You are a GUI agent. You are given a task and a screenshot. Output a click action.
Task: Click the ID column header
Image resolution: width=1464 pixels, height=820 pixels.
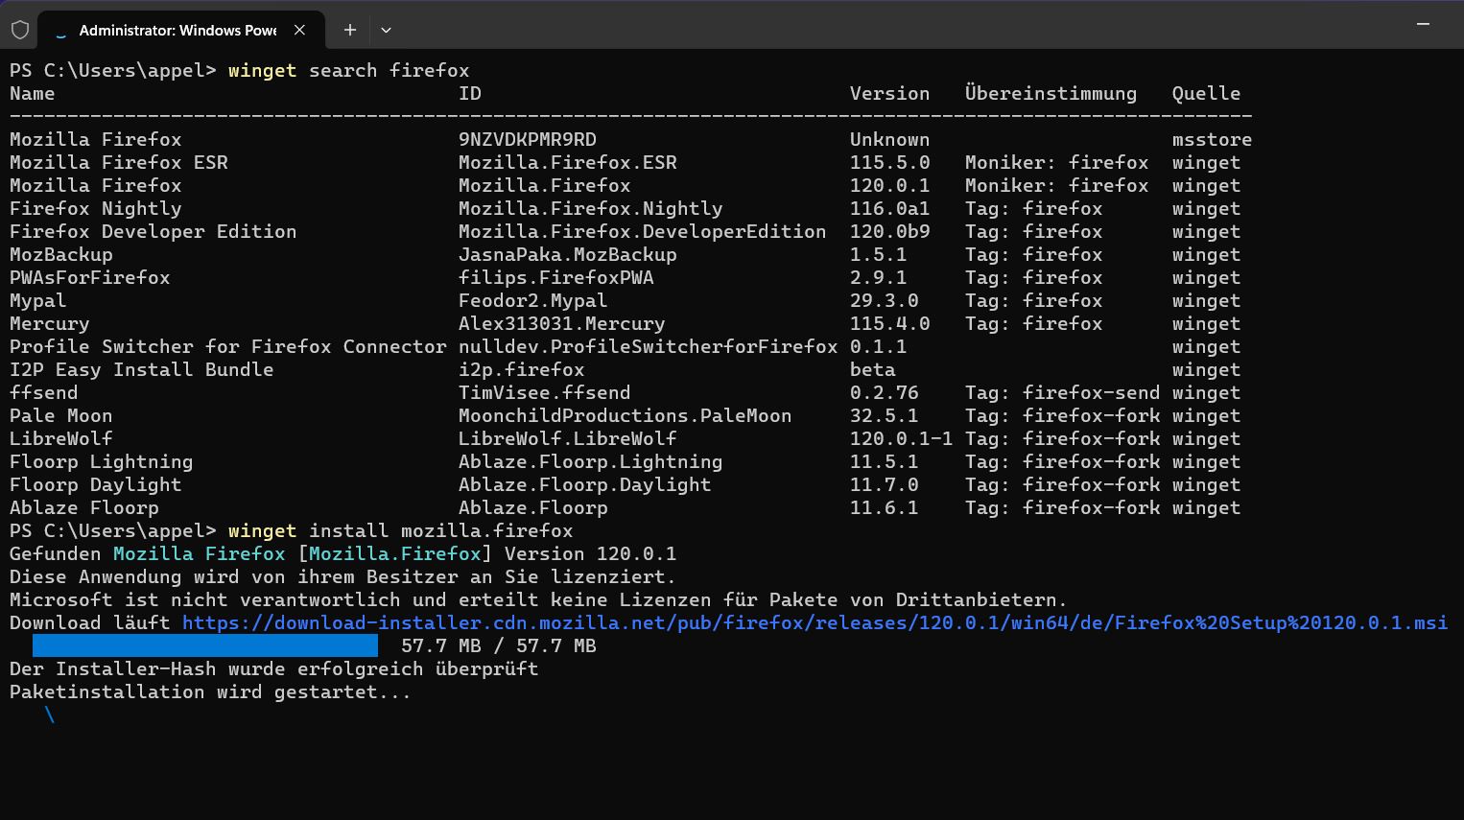[x=470, y=93]
